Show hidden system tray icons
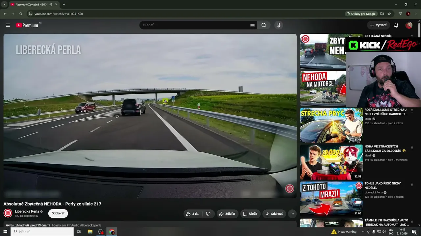The image size is (421, 236). coord(363,232)
